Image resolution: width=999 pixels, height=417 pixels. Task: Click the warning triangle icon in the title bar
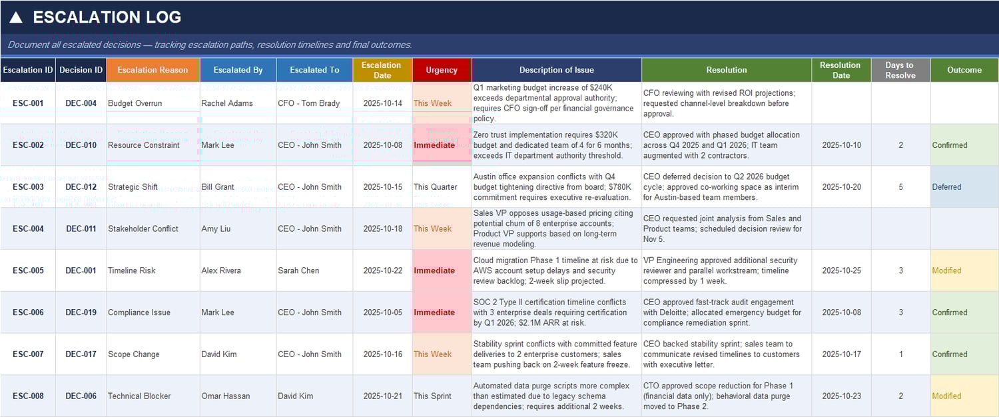[x=16, y=17]
